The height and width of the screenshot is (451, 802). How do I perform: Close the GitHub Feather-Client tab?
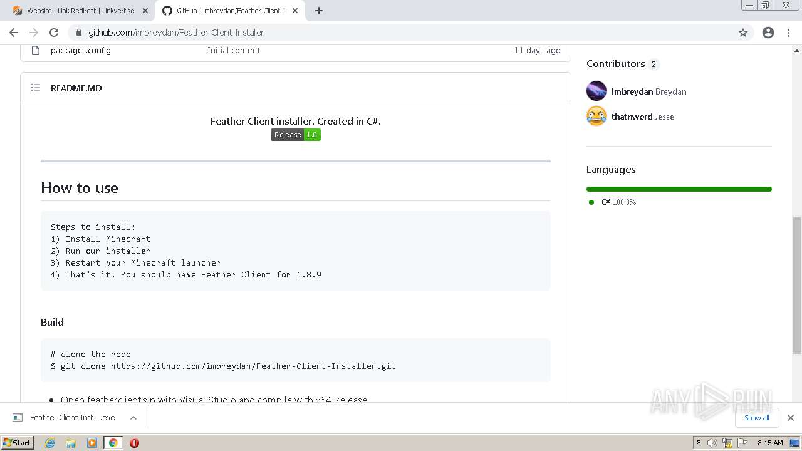(x=295, y=11)
